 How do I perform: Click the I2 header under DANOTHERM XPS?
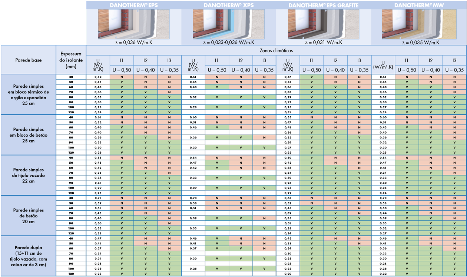click(241, 60)
